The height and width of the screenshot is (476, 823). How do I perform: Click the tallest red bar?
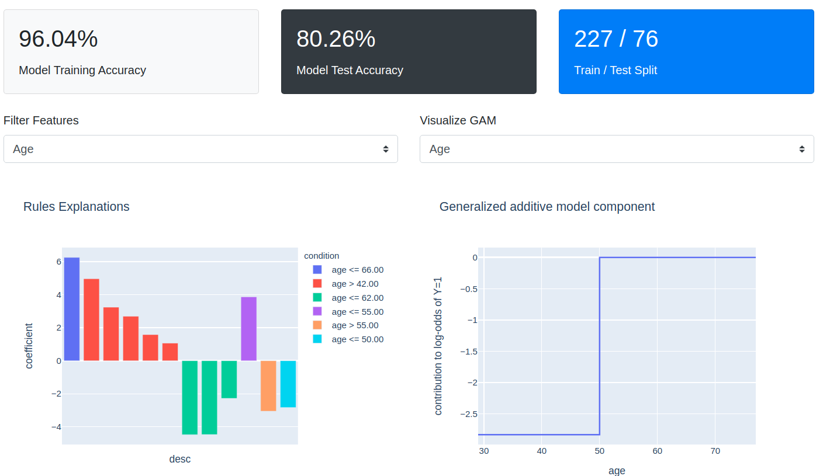91,319
